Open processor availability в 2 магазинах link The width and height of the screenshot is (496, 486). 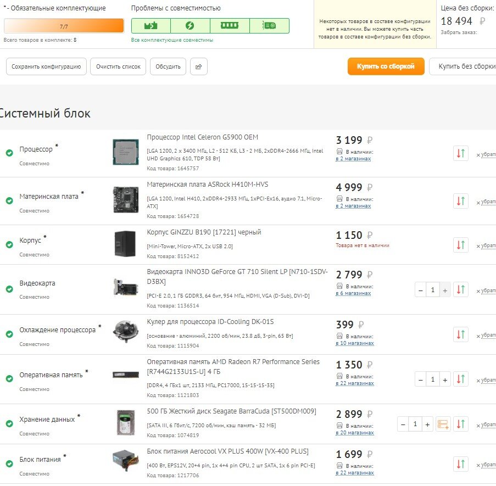[x=353, y=159]
